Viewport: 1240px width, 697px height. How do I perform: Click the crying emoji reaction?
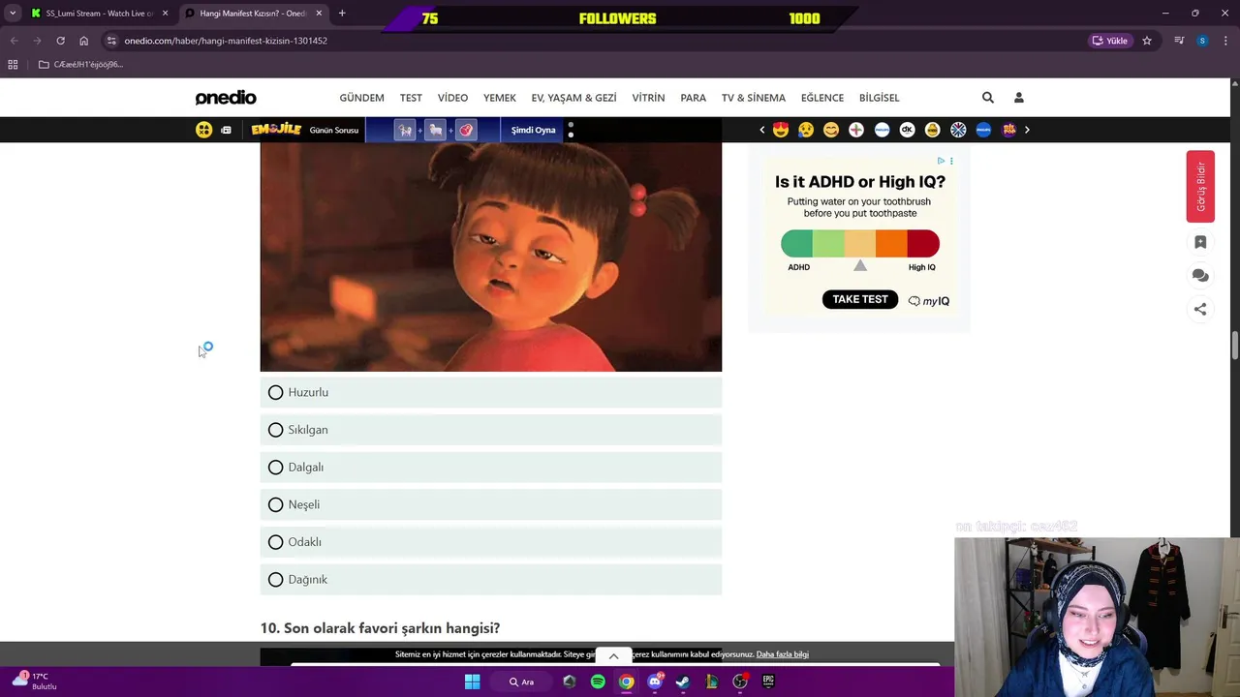click(806, 130)
